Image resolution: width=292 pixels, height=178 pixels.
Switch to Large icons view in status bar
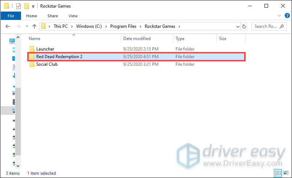point(286,173)
